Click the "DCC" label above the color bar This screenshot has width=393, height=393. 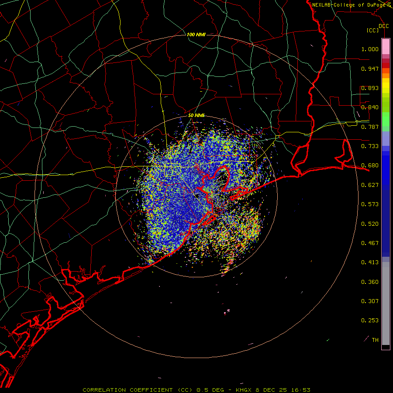tap(383, 26)
